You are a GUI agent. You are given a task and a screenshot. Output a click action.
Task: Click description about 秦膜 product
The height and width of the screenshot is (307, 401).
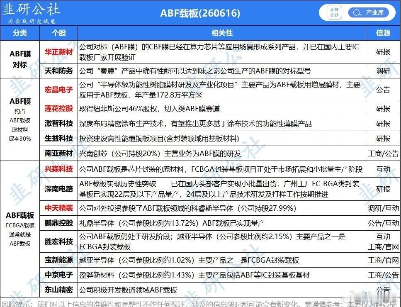(x=195, y=71)
